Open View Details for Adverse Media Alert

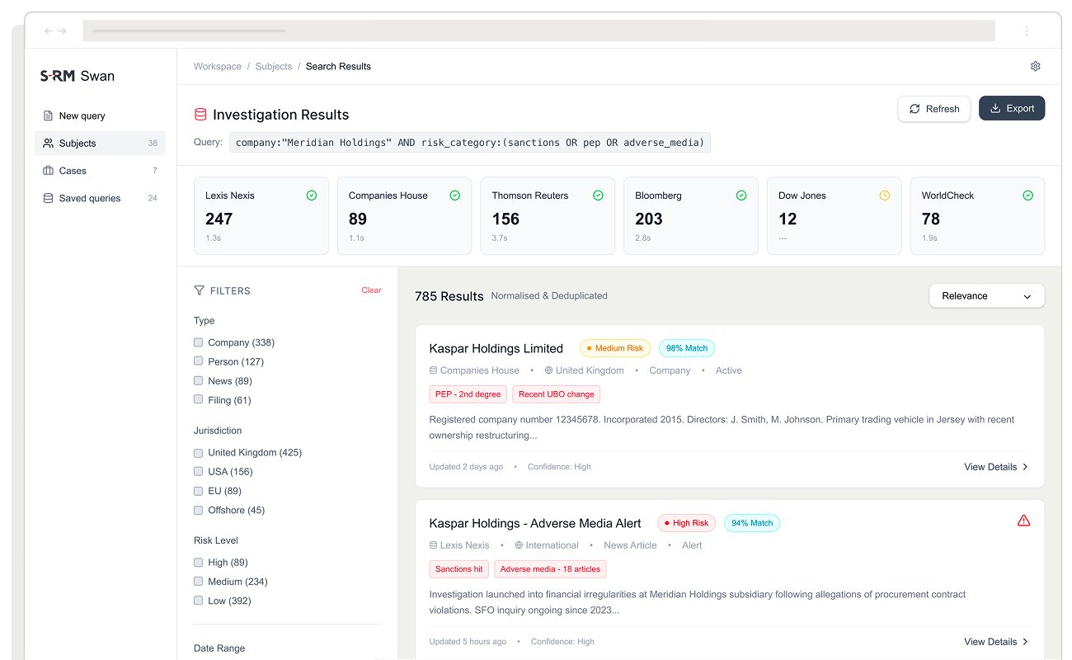(996, 642)
